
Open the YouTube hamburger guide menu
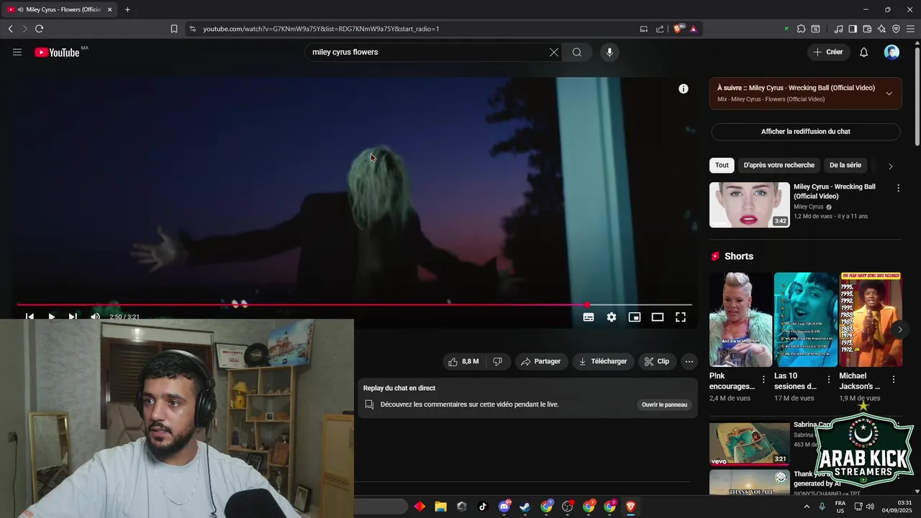pyautogui.click(x=17, y=53)
